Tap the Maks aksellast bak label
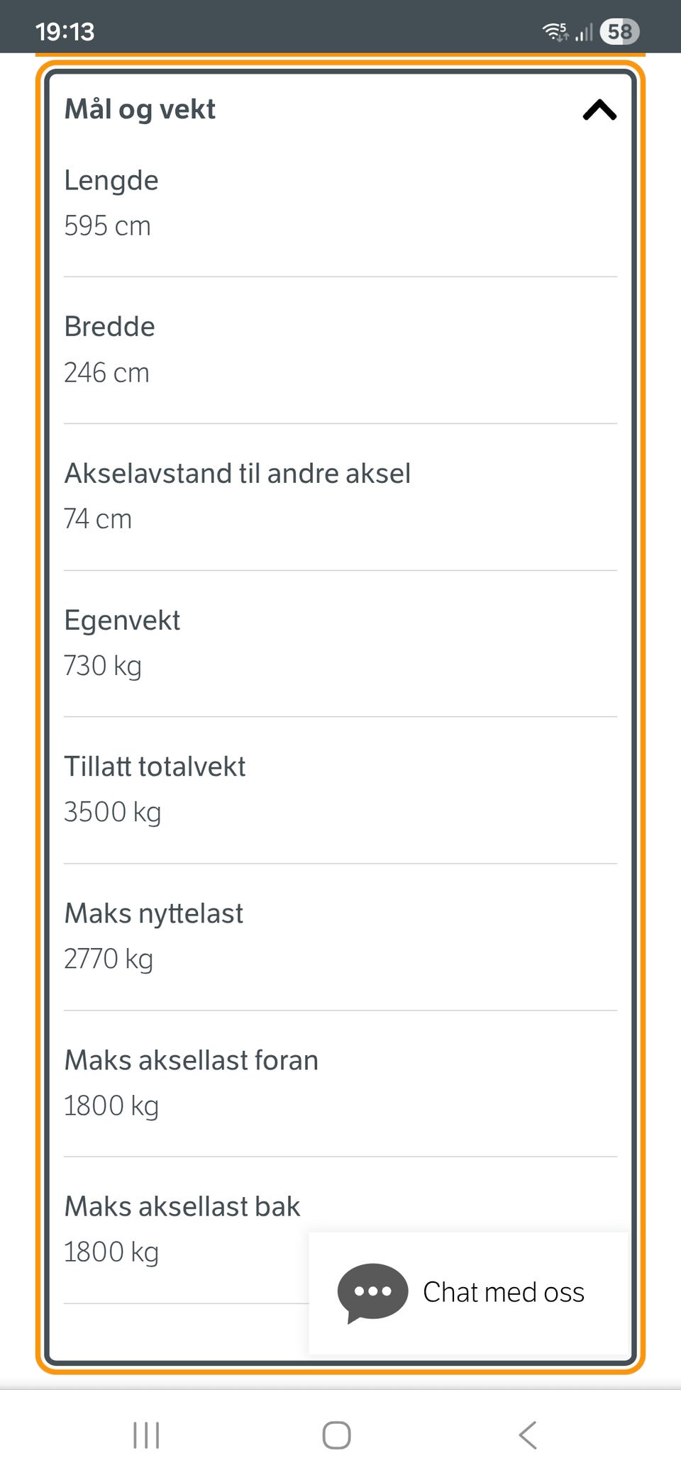The image size is (681, 1475). click(x=182, y=1206)
